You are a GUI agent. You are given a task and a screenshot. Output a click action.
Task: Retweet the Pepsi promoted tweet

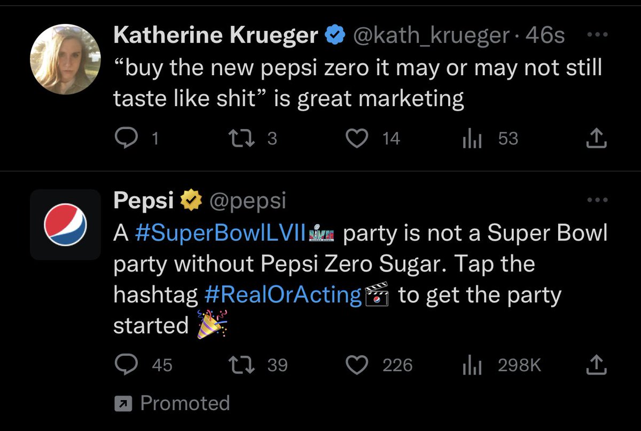click(236, 365)
